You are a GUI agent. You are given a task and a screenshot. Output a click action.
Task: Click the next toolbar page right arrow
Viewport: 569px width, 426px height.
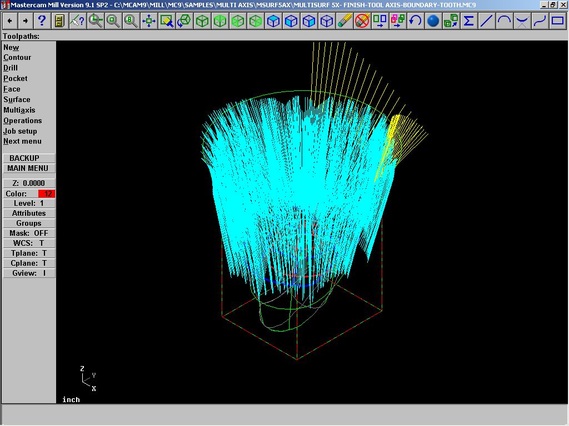26,21
